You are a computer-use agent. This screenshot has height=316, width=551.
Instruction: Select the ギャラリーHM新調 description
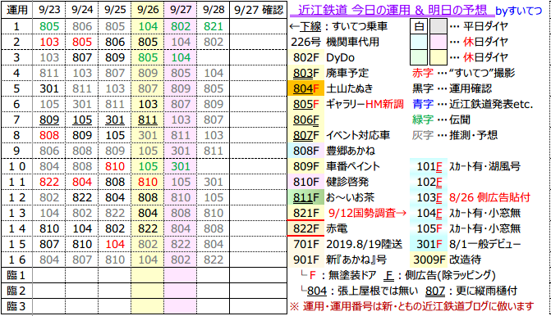click(x=365, y=104)
